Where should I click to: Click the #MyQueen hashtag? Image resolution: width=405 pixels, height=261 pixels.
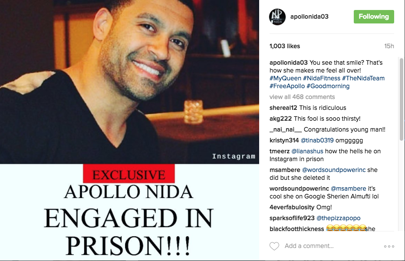tap(285, 78)
